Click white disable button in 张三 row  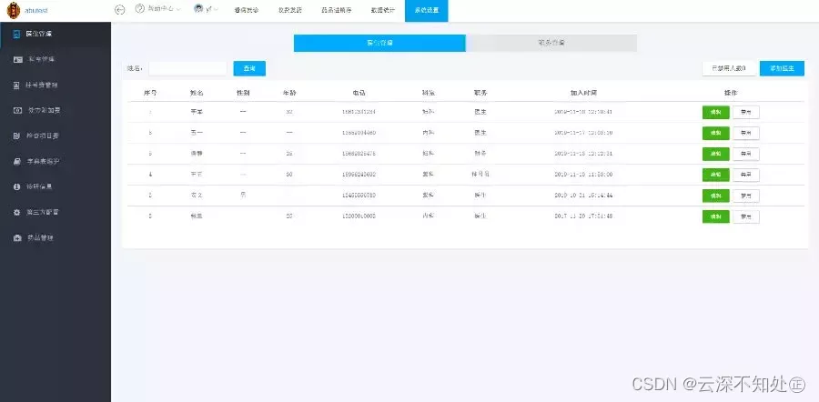click(x=746, y=216)
